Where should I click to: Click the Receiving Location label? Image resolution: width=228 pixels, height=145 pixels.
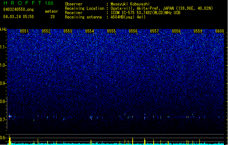(84, 8)
